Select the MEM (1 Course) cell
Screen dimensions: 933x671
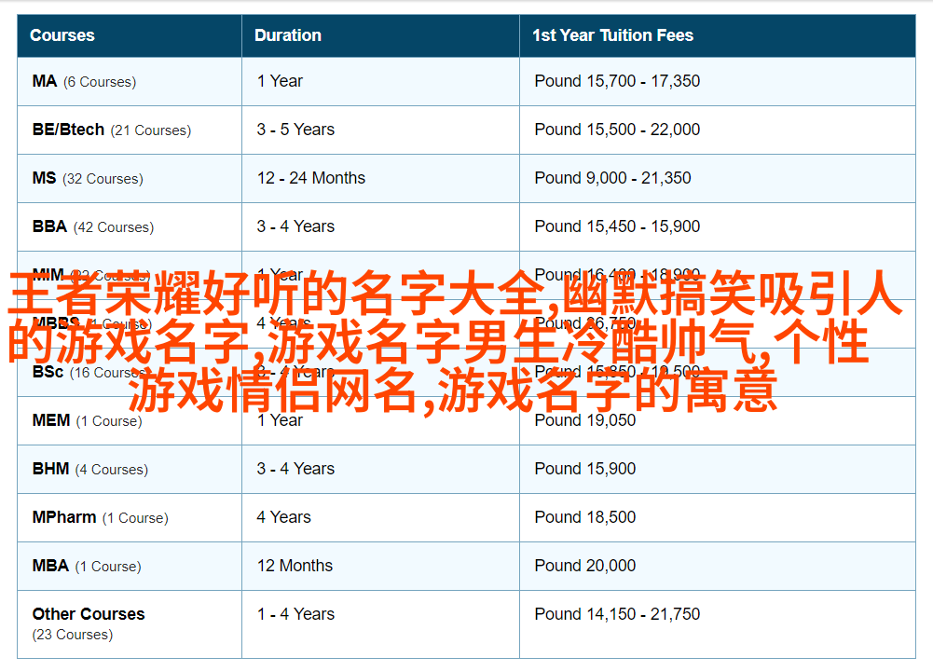(130, 420)
